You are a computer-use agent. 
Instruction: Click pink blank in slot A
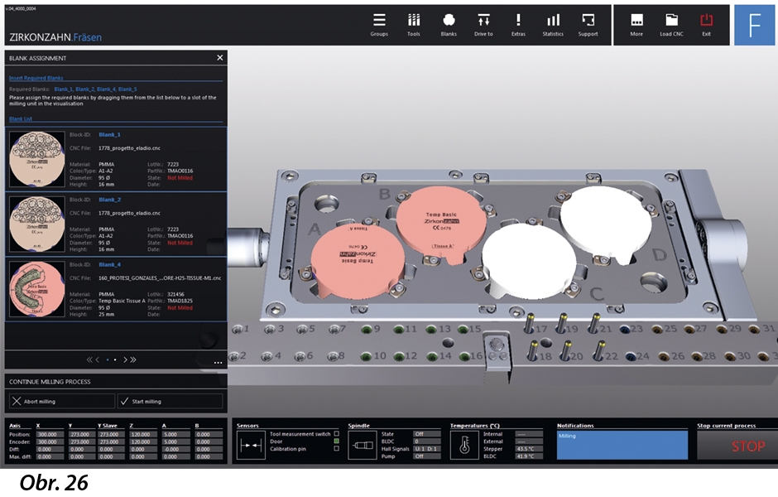tap(358, 261)
